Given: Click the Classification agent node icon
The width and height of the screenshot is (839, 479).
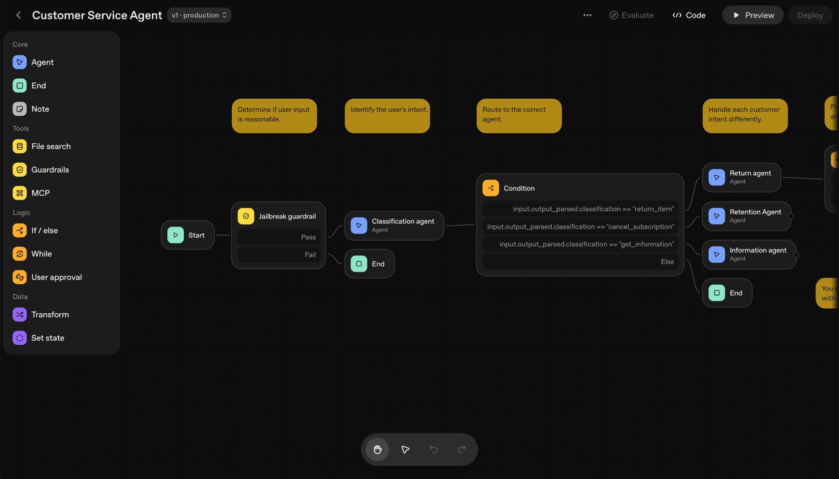Looking at the screenshot, I should tap(359, 226).
